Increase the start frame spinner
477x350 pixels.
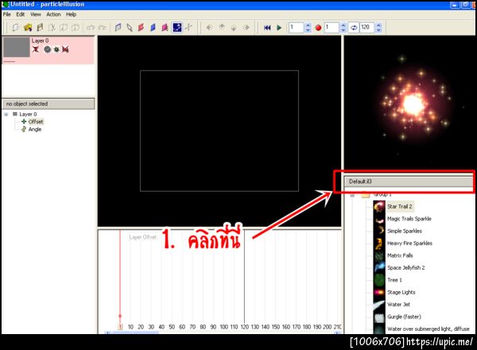pyautogui.click(x=343, y=25)
